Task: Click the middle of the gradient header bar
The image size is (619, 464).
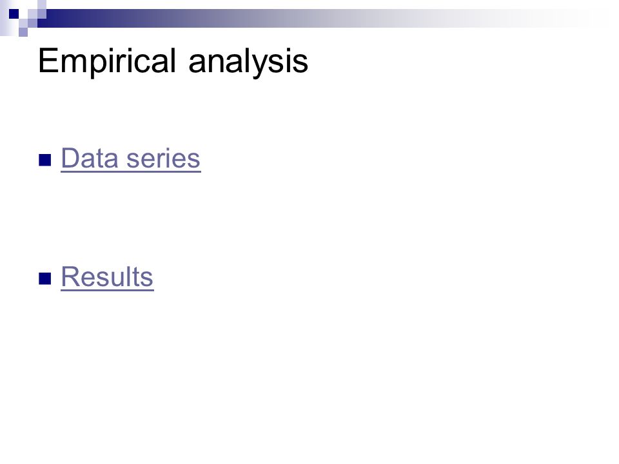Action: coord(316,19)
